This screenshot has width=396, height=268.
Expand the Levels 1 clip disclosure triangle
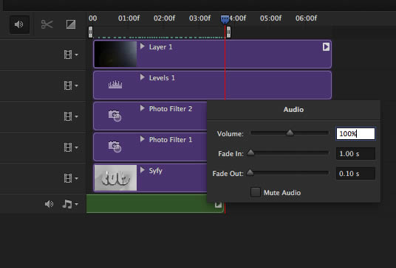click(x=143, y=77)
